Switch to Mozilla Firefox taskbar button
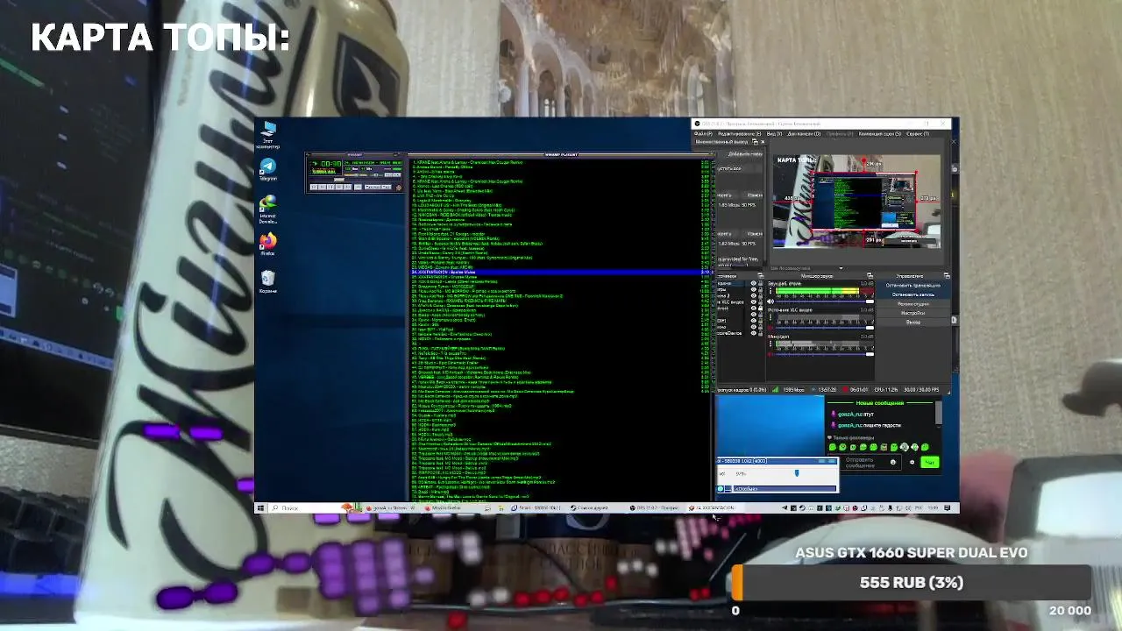 click(452, 508)
